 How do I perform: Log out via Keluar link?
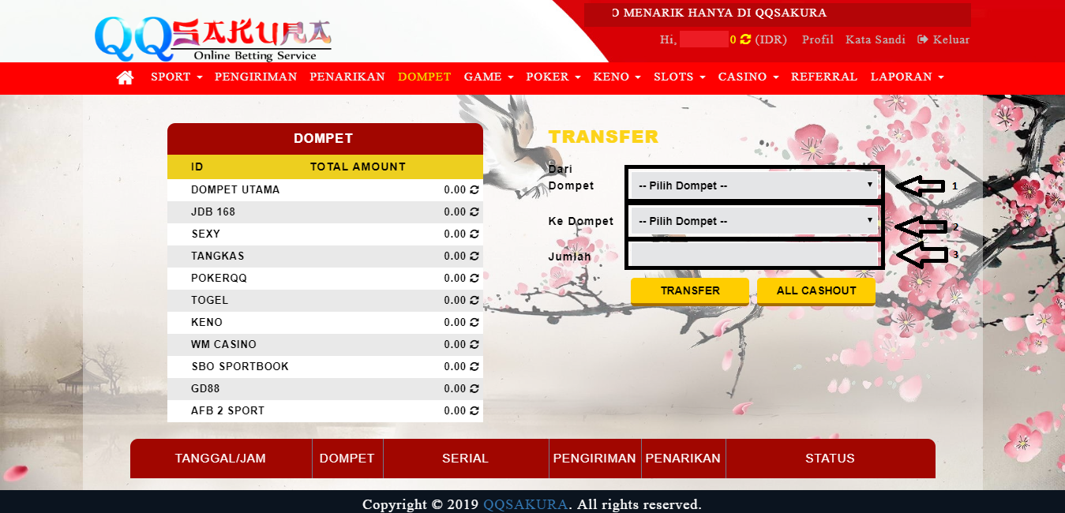[943, 39]
